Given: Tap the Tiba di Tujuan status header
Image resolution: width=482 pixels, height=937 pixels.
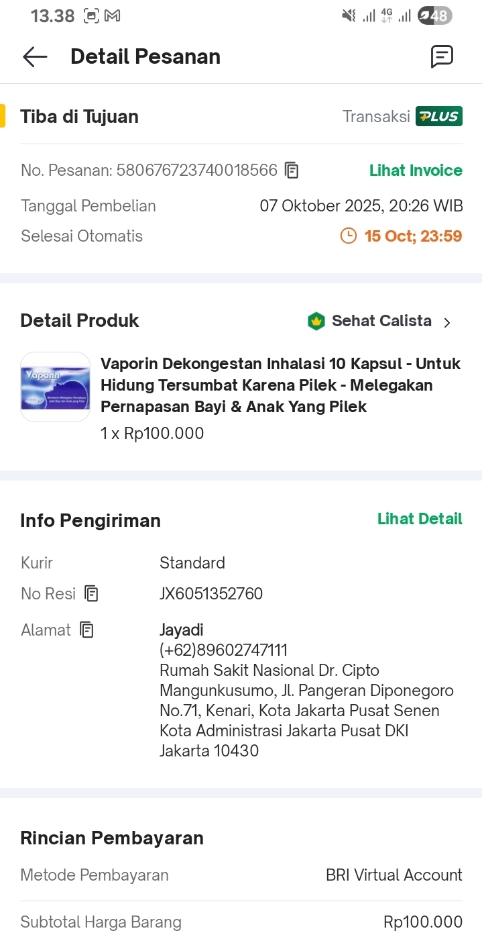Looking at the screenshot, I should tap(79, 116).
